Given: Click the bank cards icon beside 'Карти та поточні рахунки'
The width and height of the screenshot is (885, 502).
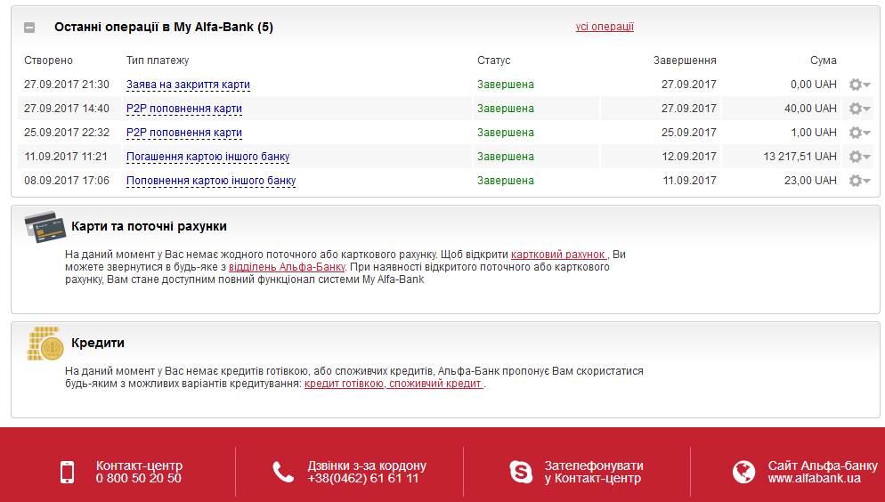Looking at the screenshot, I should click(x=45, y=227).
